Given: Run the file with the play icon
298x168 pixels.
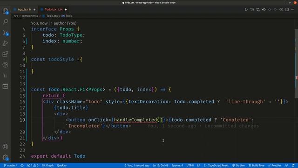Looking at the screenshot, I should tap(246, 9).
